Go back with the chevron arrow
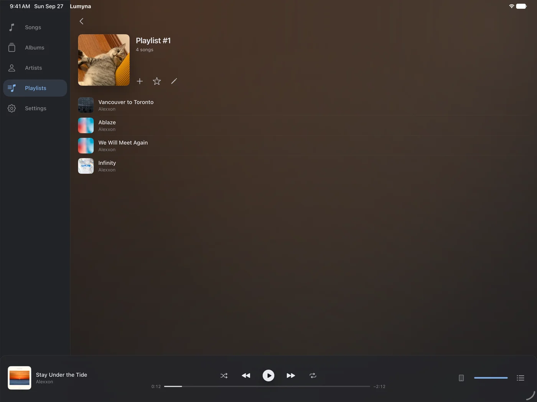Viewport: 537px width, 402px height. point(81,21)
